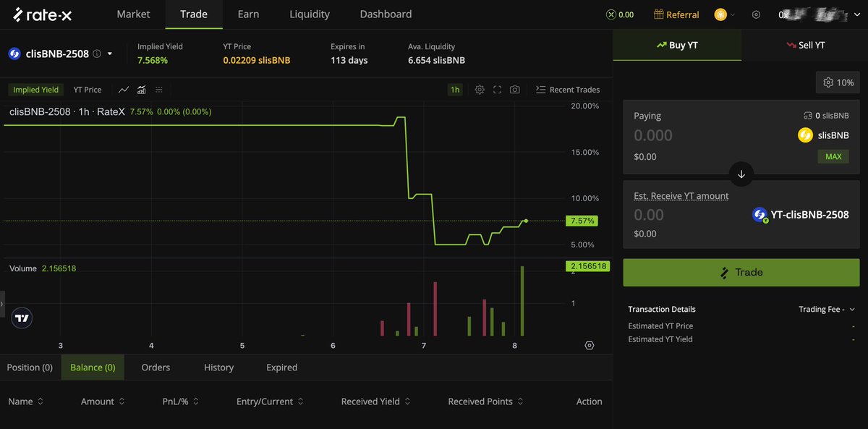Image resolution: width=868 pixels, height=429 pixels.
Task: Click the chart title clisBNB-2508 · 1h · RateX
Action: point(67,112)
